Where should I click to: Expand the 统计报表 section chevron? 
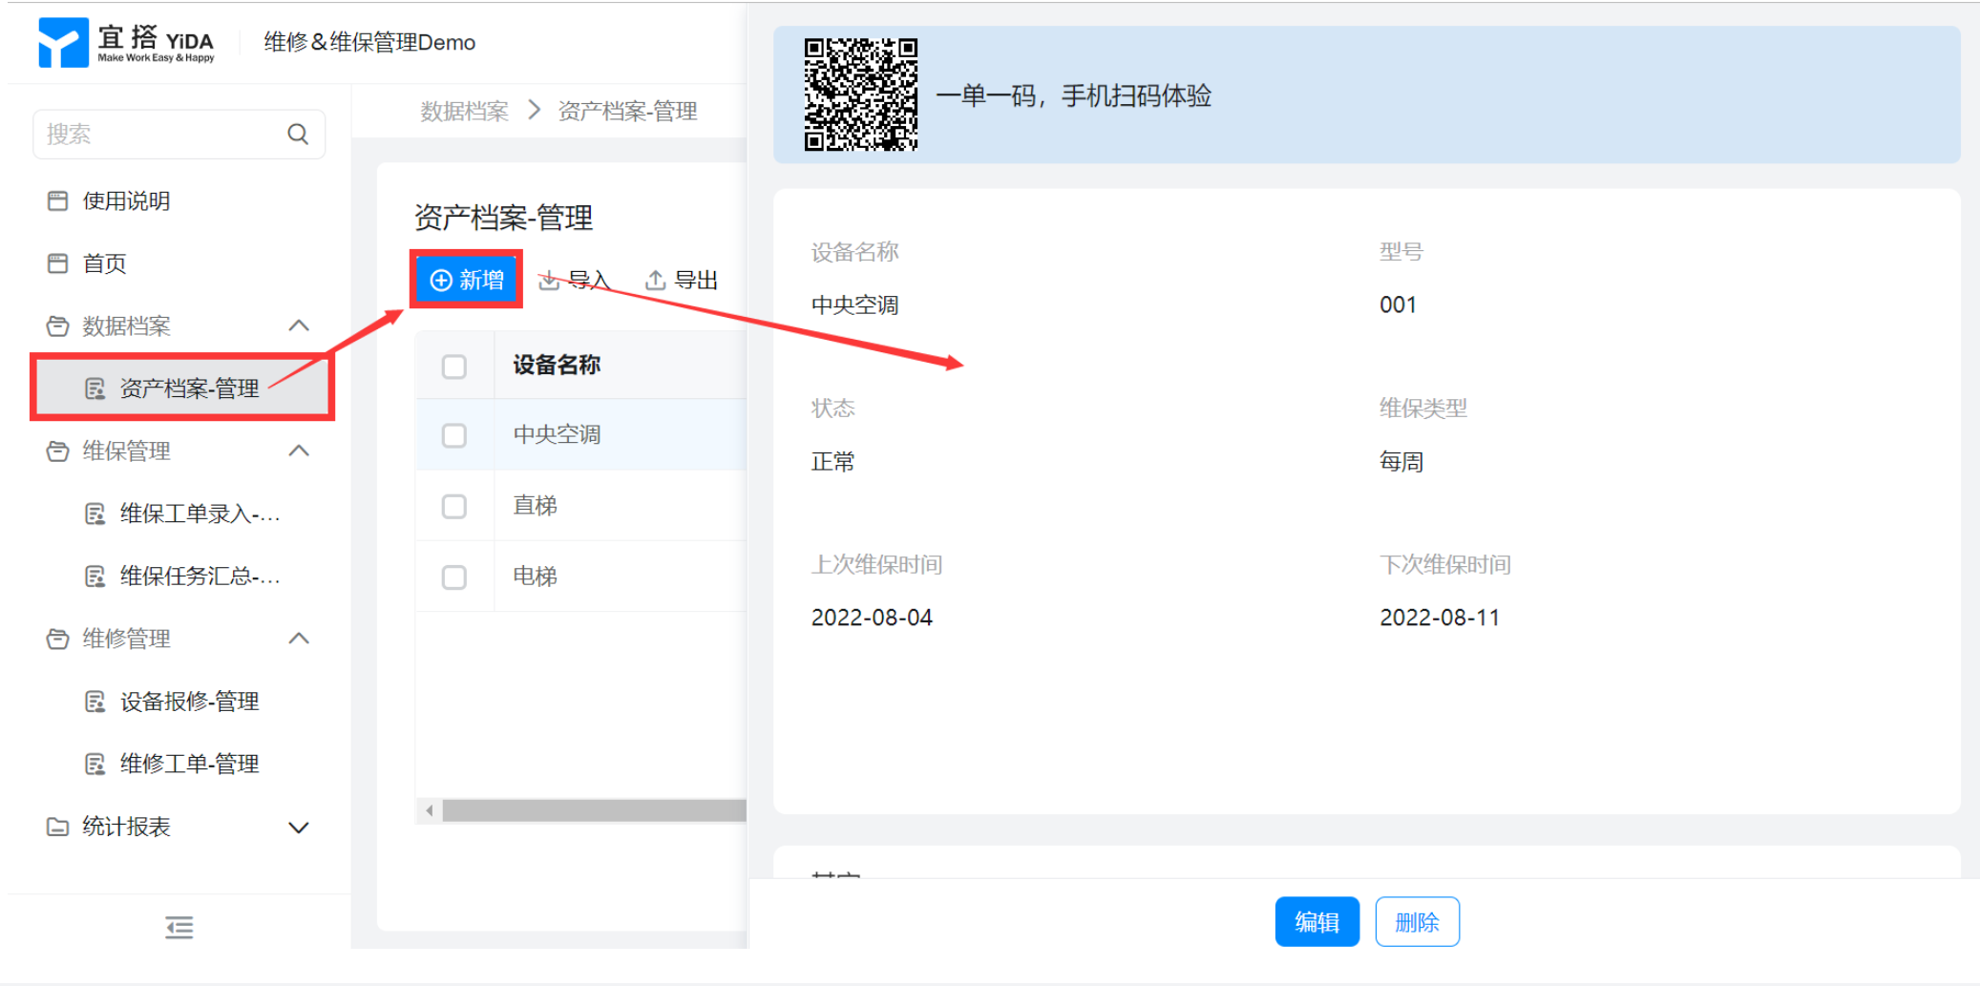click(x=299, y=828)
